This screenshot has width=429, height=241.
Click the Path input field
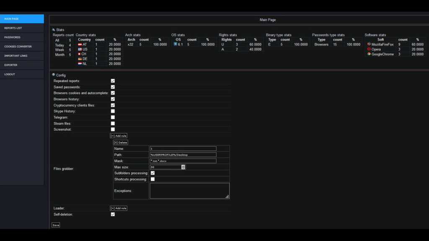pyautogui.click(x=183, y=155)
